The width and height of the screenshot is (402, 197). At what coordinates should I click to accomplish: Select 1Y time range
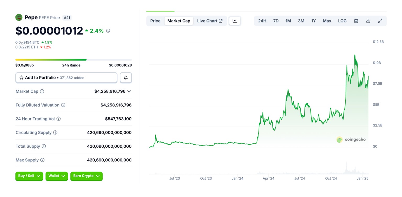tap(314, 21)
